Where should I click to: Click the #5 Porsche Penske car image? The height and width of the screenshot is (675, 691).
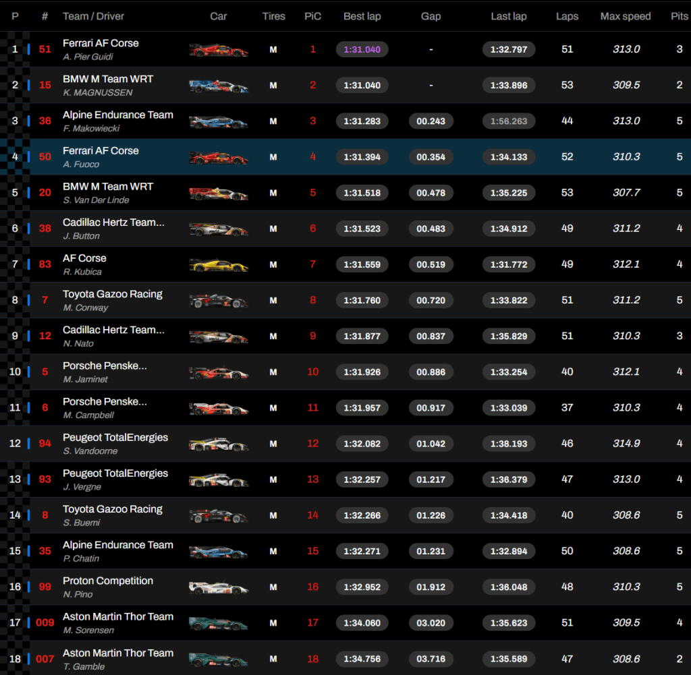coord(219,372)
